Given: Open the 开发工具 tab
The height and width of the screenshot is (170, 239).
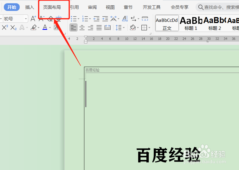Looking at the screenshot, I should [152, 7].
